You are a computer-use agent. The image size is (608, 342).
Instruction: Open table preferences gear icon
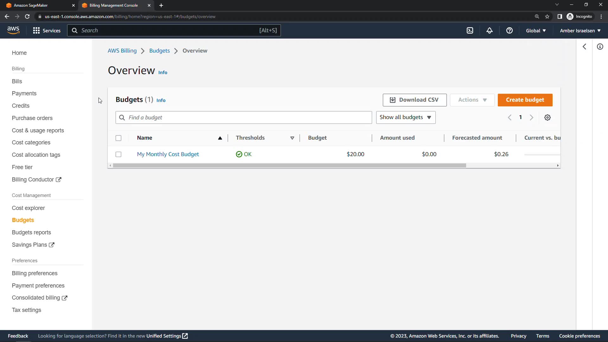pos(547,117)
